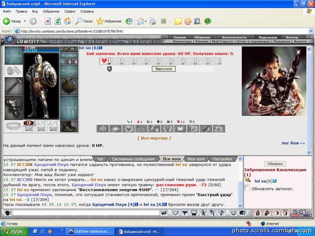Click the chat message input field
Screen dimensions: 315x236
coord(86,213)
